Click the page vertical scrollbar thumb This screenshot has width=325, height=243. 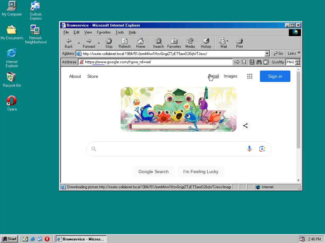tap(298, 110)
